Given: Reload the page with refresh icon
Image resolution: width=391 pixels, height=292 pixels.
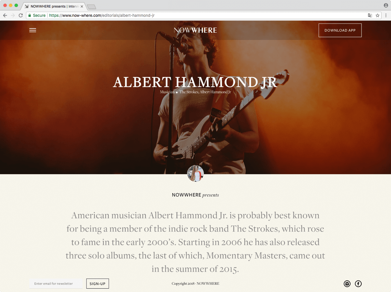Looking at the screenshot, I should click(21, 15).
